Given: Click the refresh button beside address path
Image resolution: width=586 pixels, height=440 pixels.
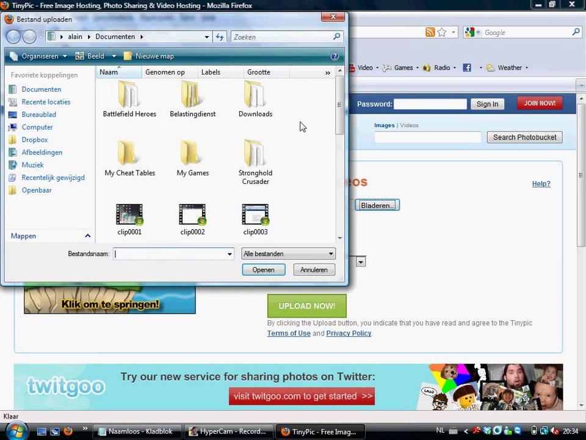Looking at the screenshot, I should (220, 37).
